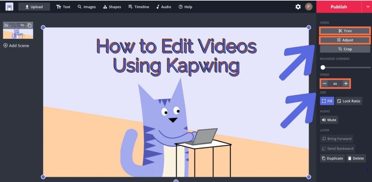Click the 2s duration label on scene
Viewport: 372px width, 182px height.
coord(6,25)
